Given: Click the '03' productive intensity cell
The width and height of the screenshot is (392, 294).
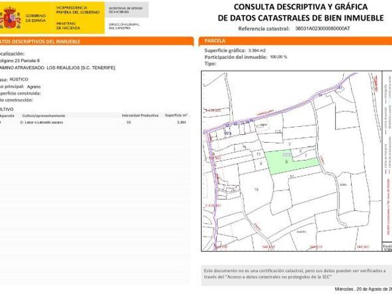Looking at the screenshot, I should pyautogui.click(x=129, y=123).
